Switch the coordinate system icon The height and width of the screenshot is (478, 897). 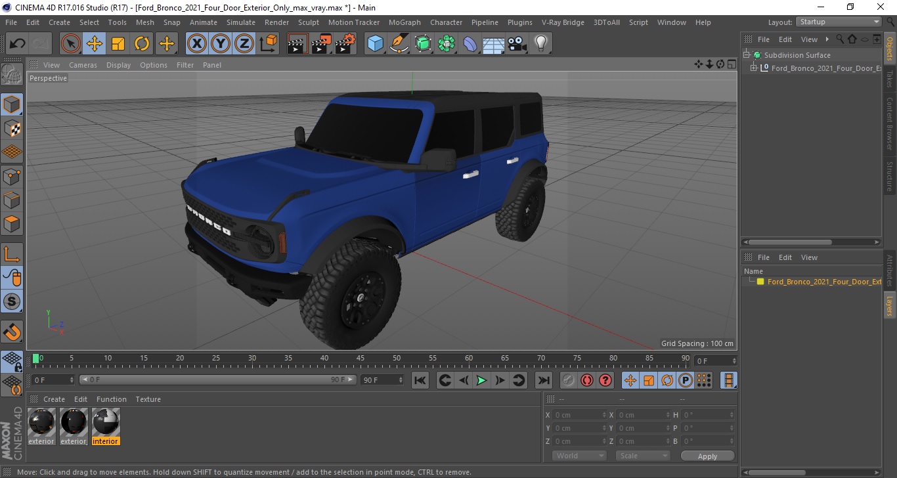(268, 44)
